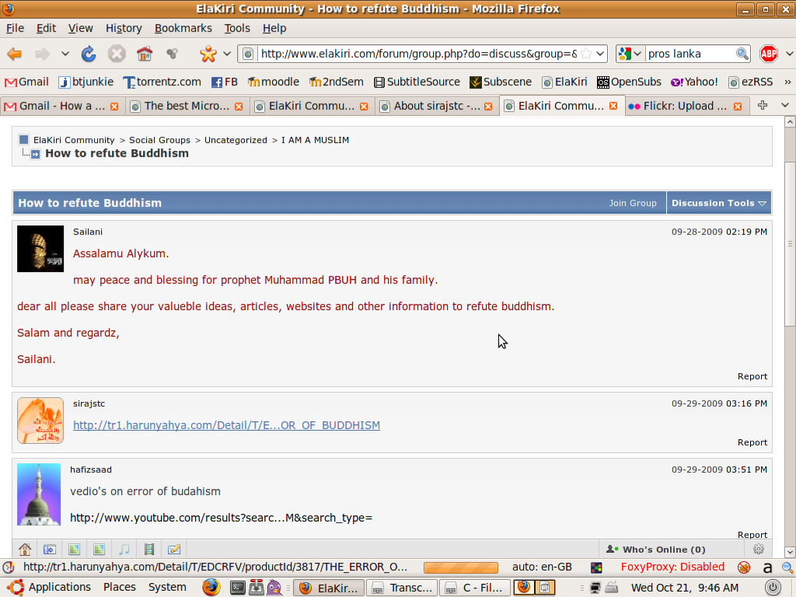
Task: Open the Bookmarks menu
Action: point(183,29)
